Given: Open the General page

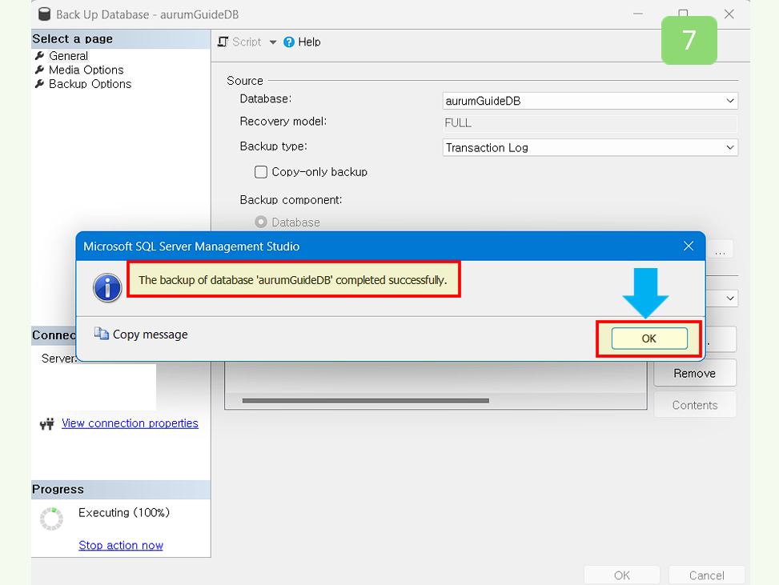Looking at the screenshot, I should coord(69,56).
